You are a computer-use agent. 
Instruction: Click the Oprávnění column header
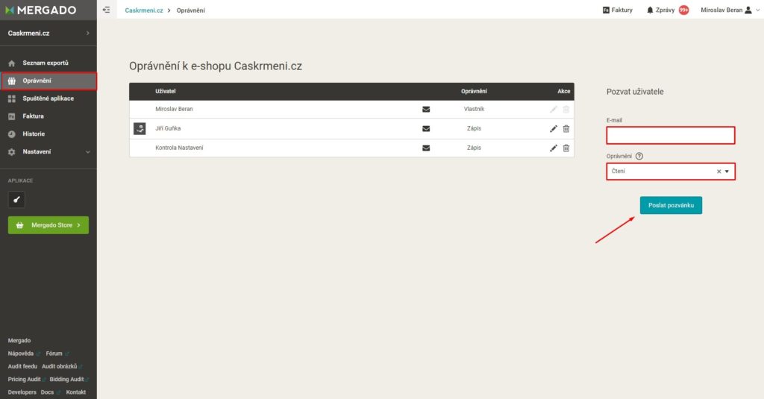(x=474, y=92)
